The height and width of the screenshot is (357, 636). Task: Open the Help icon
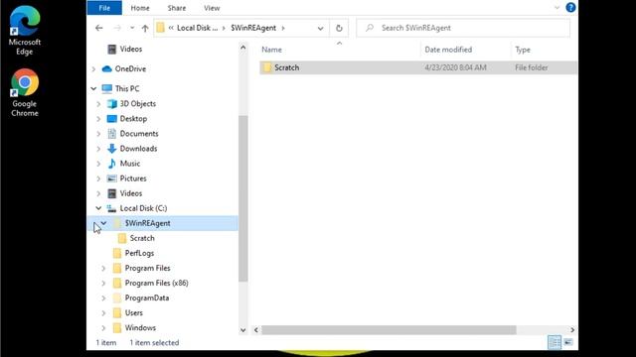(x=570, y=7)
